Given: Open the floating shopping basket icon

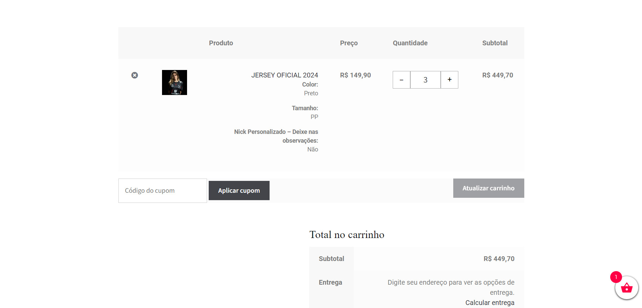Looking at the screenshot, I should 626,288.
